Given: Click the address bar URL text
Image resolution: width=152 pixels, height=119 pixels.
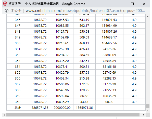Looking at the screenshot, I should tap(85, 11).
